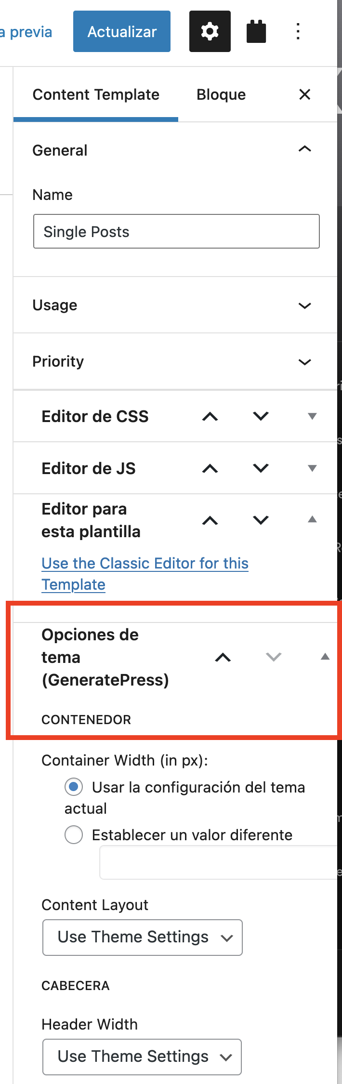Click the black plugin calendar icon
The height and width of the screenshot is (1084, 342).
[x=256, y=31]
